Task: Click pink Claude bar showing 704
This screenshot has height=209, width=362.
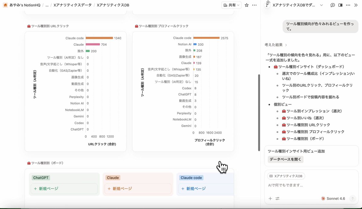Action: pyautogui.click(x=93, y=45)
